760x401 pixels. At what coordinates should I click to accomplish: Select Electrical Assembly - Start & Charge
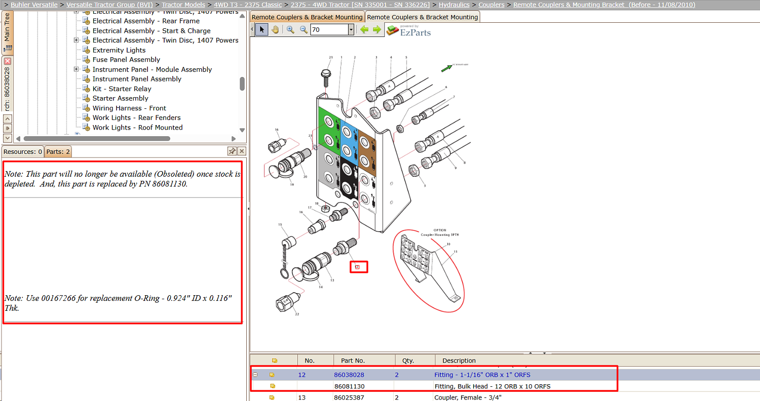[x=151, y=30]
